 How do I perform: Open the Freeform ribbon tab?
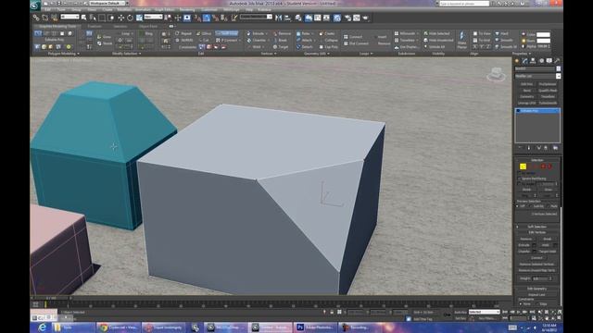pyautogui.click(x=95, y=27)
